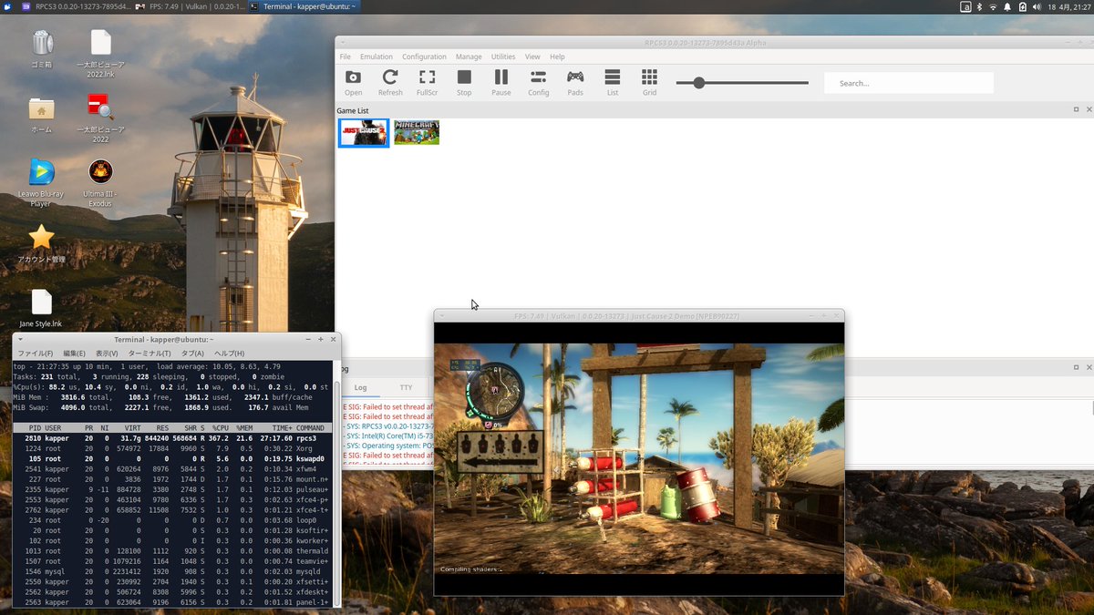This screenshot has width=1094, height=615.
Task: Click the Just Cause 2 Demo game viewport
Action: tap(639, 458)
